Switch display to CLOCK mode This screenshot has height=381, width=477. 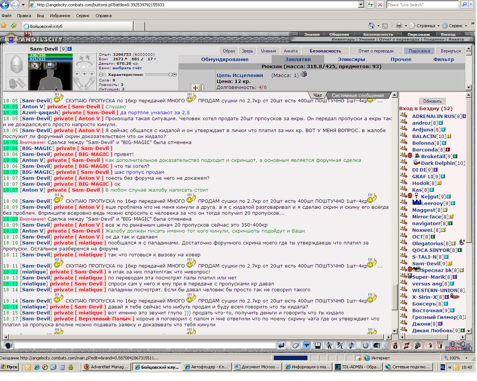tap(452, 349)
